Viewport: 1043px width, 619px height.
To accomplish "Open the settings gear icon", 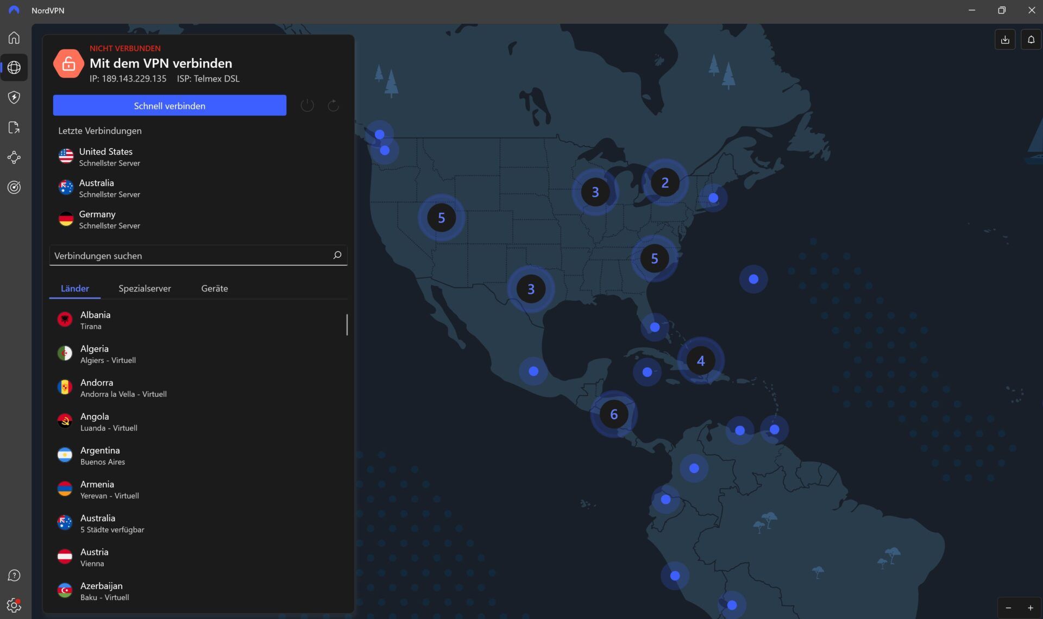I will (14, 605).
